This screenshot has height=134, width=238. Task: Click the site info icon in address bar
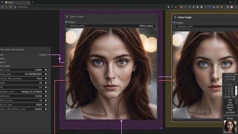point(15,7)
